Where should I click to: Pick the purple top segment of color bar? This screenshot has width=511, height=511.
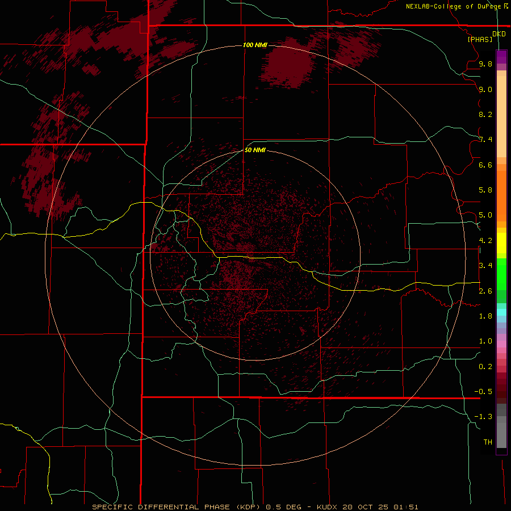coord(501,57)
